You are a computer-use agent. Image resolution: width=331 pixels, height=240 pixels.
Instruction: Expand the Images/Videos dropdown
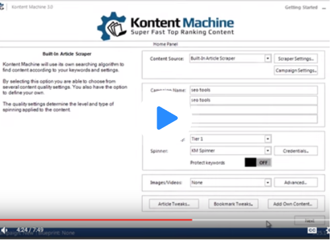[x=231, y=183]
